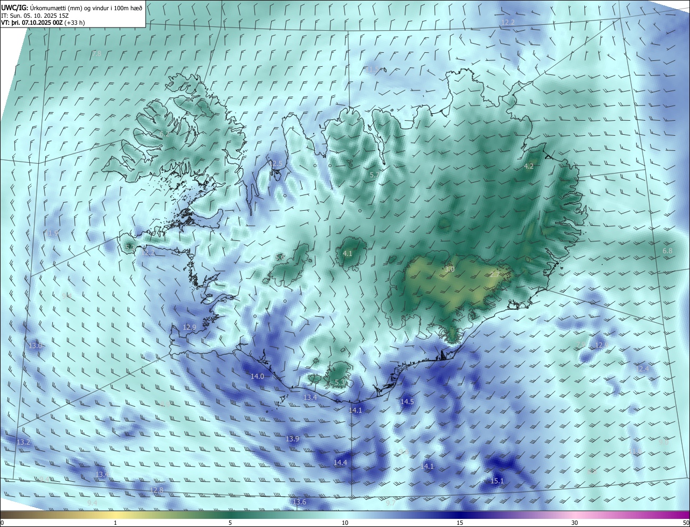Click the 1.9 value label over the sea

52,233
